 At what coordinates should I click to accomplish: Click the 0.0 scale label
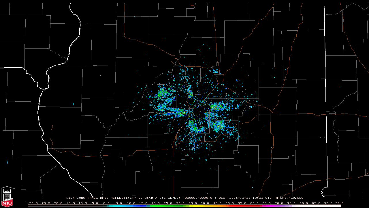[106, 203]
